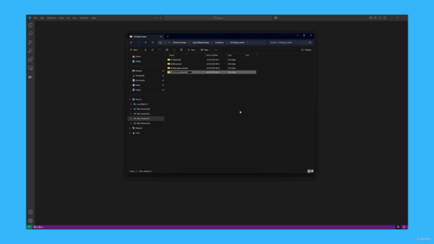Open the Extensions view in VS Code
Screen dimensions: 434x244
point(31,60)
